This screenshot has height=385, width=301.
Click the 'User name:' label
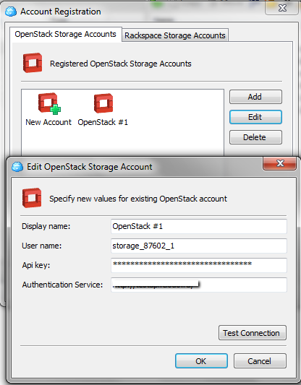[41, 246]
